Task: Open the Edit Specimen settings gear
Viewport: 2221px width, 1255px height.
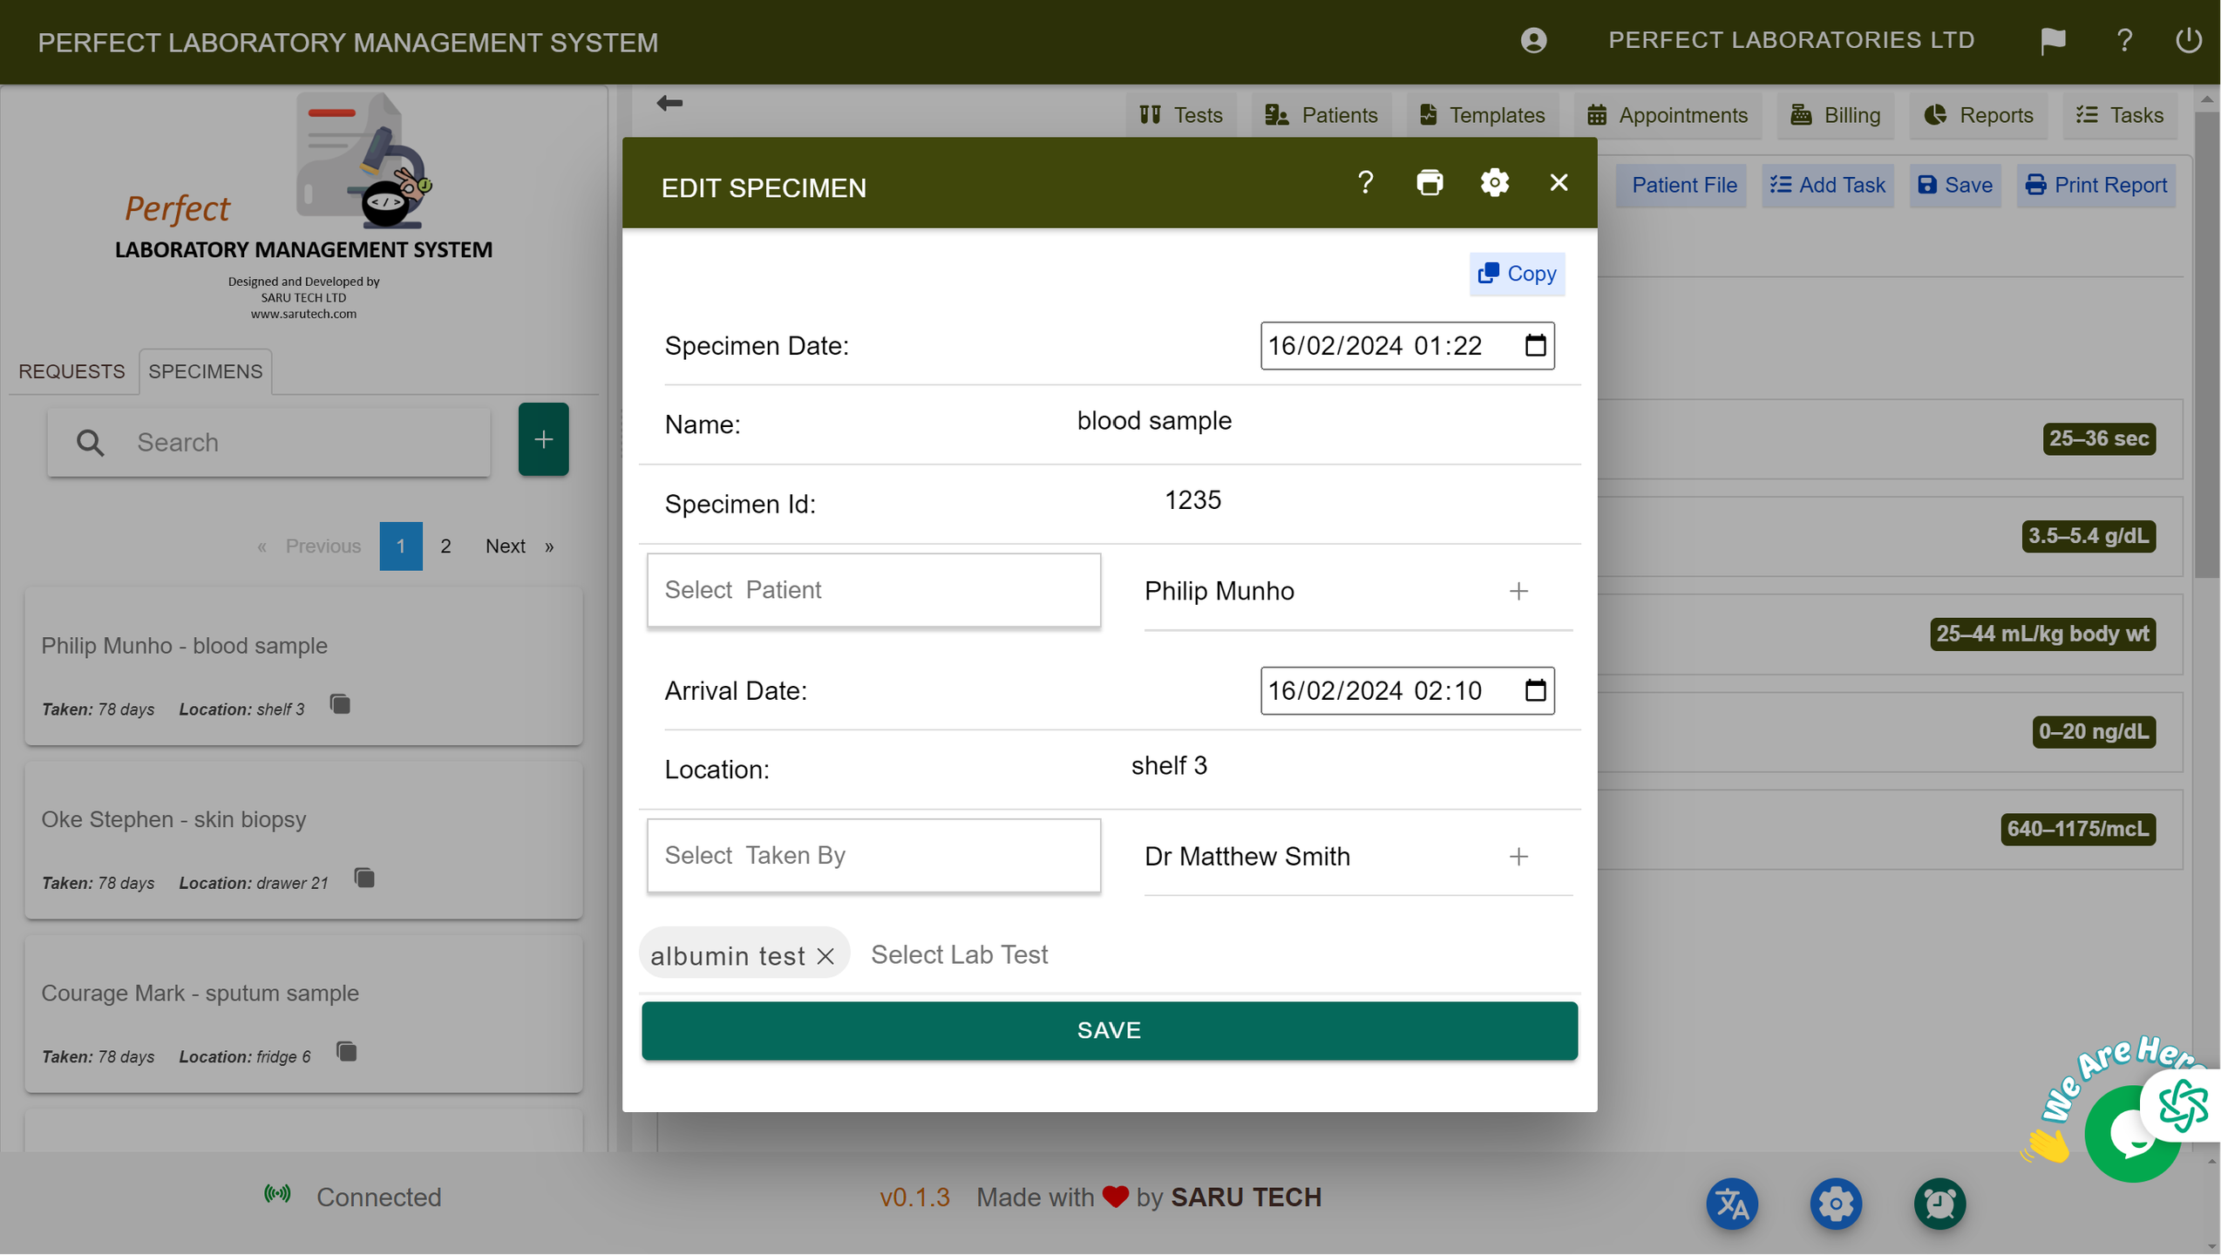Action: 1494,183
